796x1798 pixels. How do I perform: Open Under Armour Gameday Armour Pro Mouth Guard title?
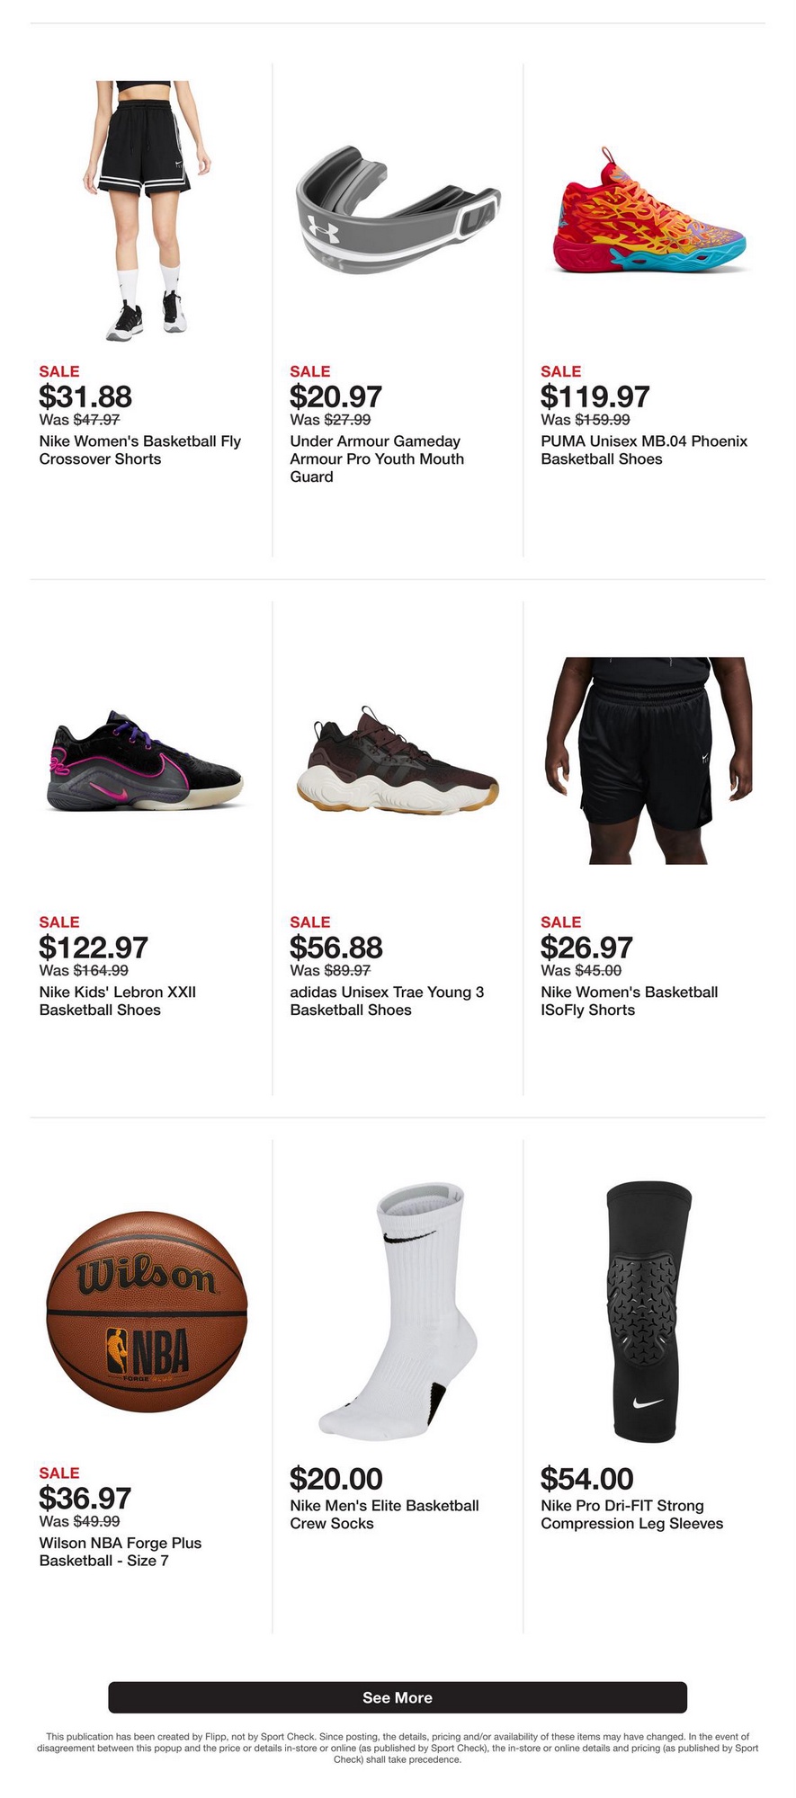tap(377, 458)
